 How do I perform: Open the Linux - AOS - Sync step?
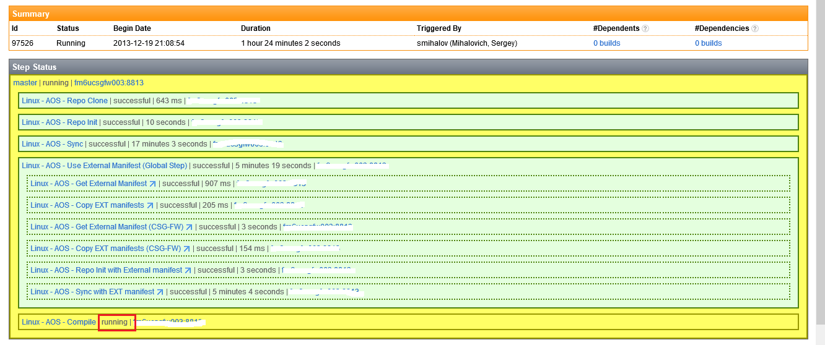click(52, 144)
